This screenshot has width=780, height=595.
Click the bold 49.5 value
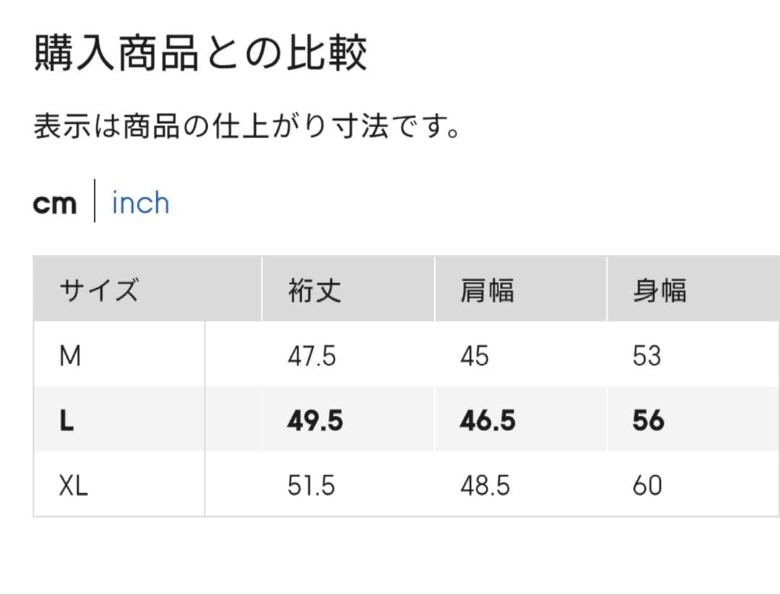(314, 421)
